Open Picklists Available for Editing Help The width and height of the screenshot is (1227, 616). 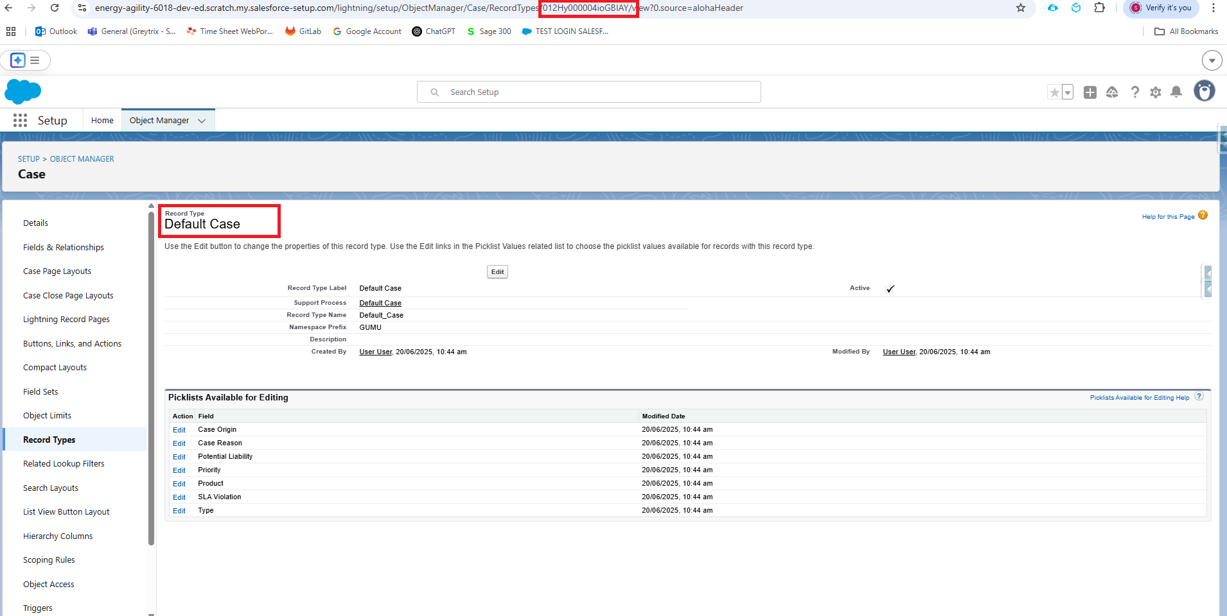click(1140, 398)
